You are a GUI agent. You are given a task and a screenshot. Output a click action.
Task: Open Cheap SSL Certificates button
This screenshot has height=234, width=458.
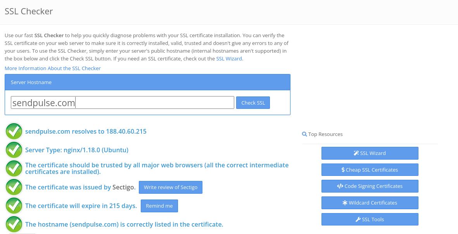pos(370,170)
